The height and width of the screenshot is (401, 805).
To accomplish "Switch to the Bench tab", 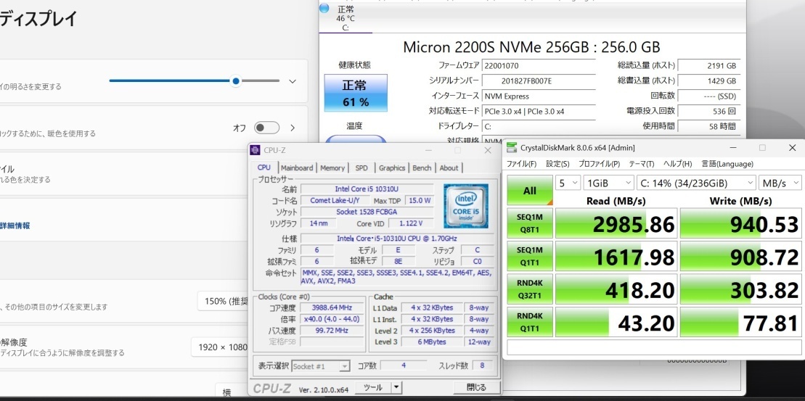I will pyautogui.click(x=422, y=168).
